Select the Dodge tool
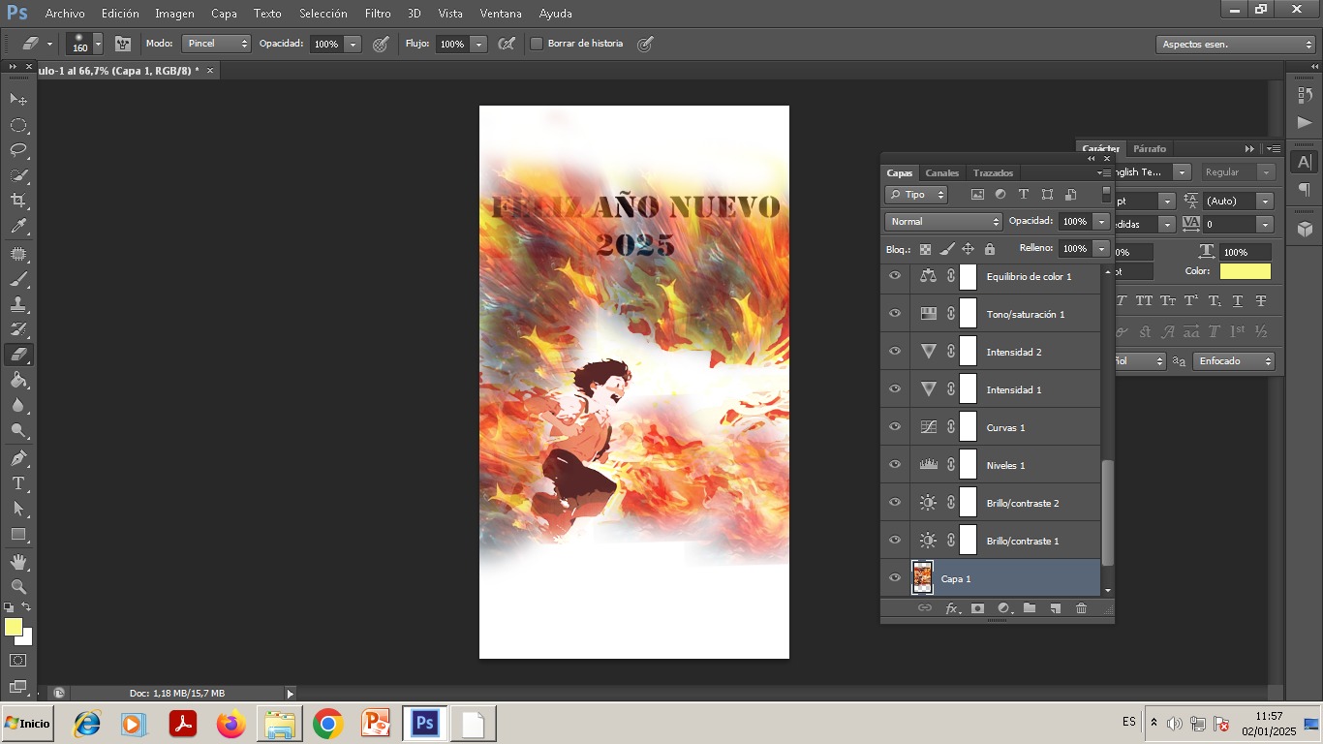 coord(18,430)
